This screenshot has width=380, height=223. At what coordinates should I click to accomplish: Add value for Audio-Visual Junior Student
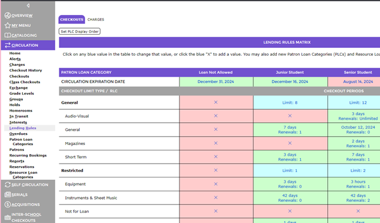coord(289,116)
